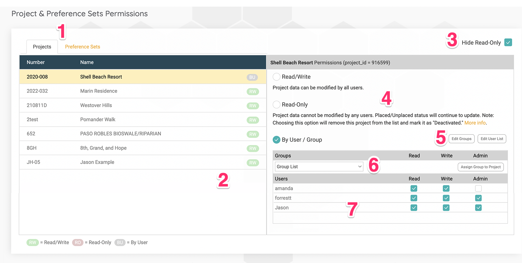Click the RW badge on 8th, Grand, and Hope
522x263 pixels.
click(253, 148)
